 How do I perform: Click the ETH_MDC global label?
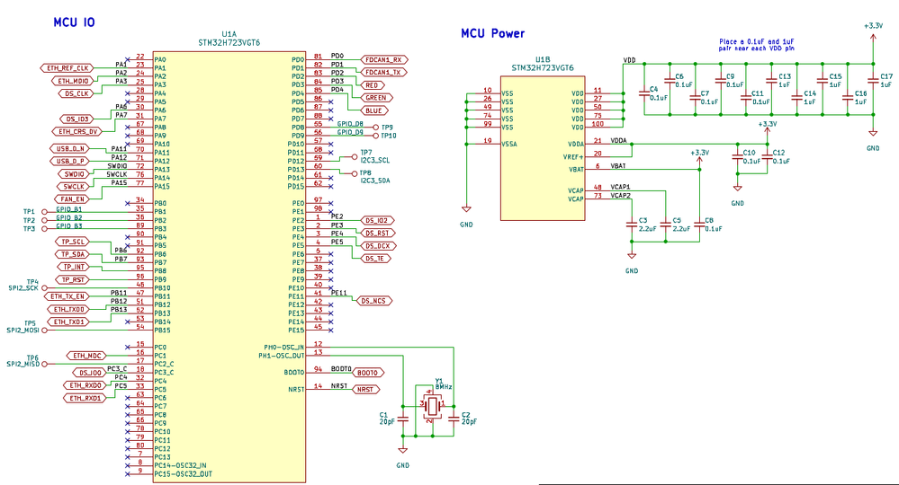click(x=87, y=356)
